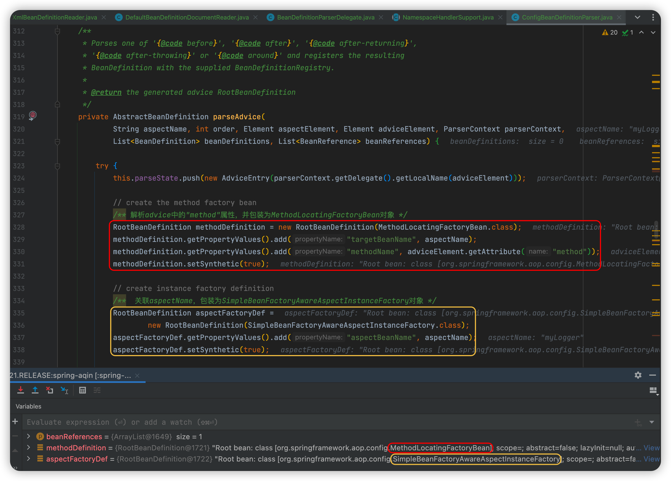This screenshot has width=671, height=481.
Task: Click the Drop Frame icon
Action: 49,390
